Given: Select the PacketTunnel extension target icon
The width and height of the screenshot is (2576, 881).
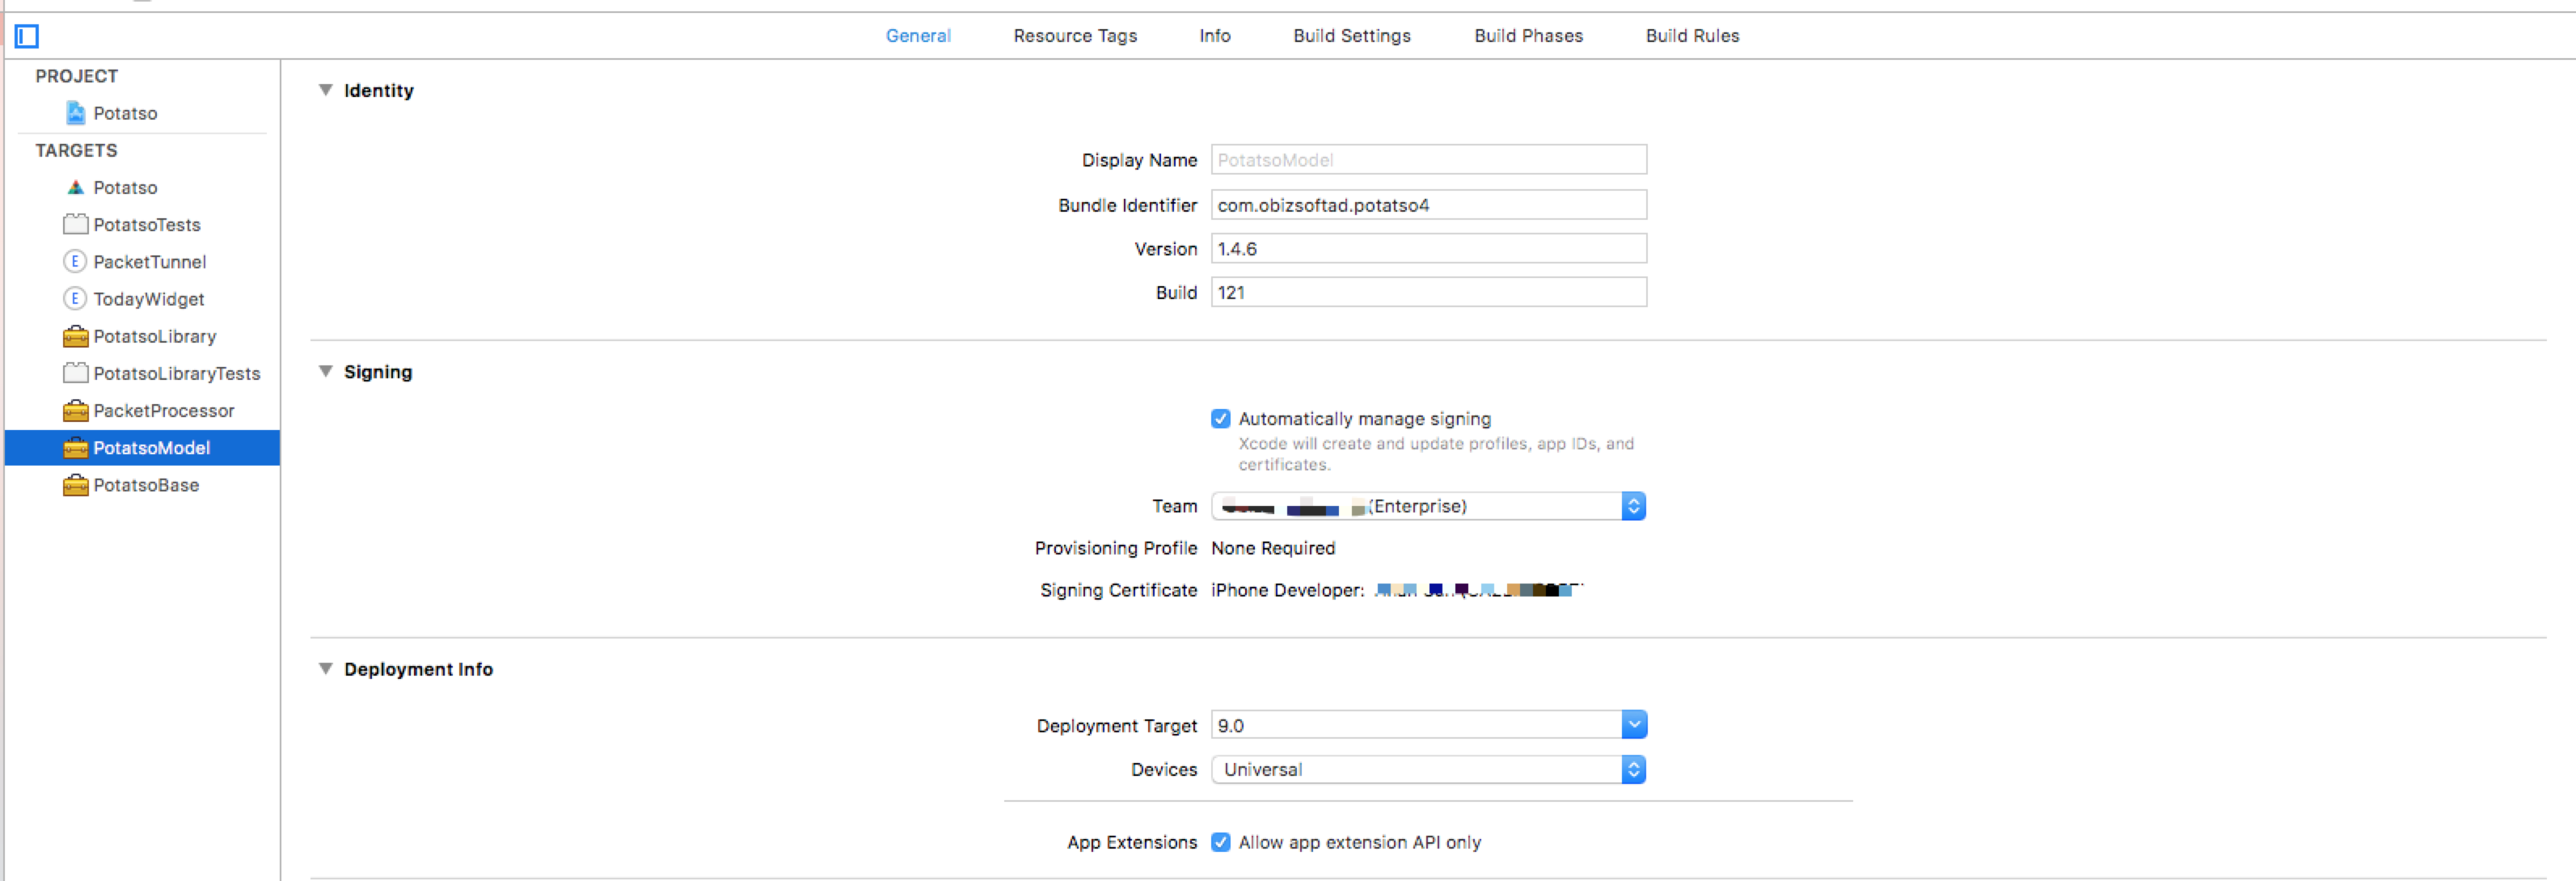Looking at the screenshot, I should pos(74,262).
